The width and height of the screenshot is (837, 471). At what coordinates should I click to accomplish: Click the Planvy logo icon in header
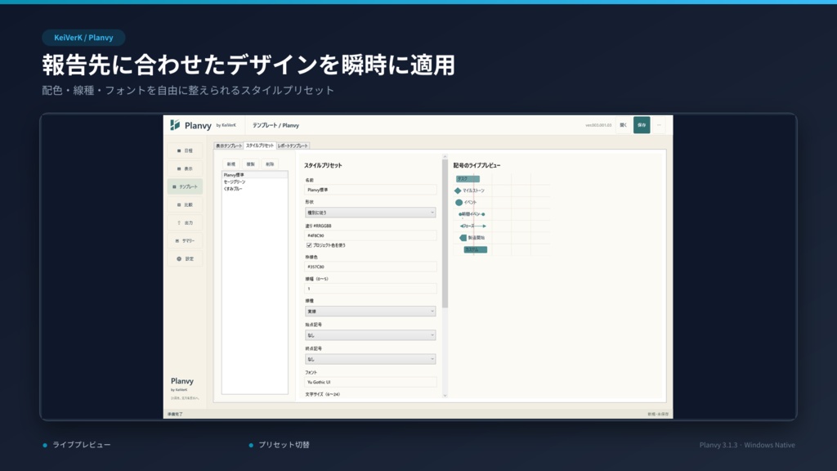175,125
